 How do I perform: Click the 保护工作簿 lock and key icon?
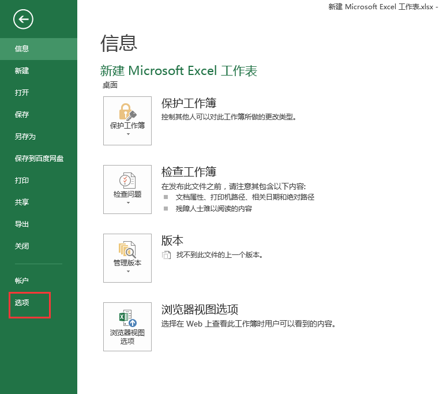coord(127,112)
